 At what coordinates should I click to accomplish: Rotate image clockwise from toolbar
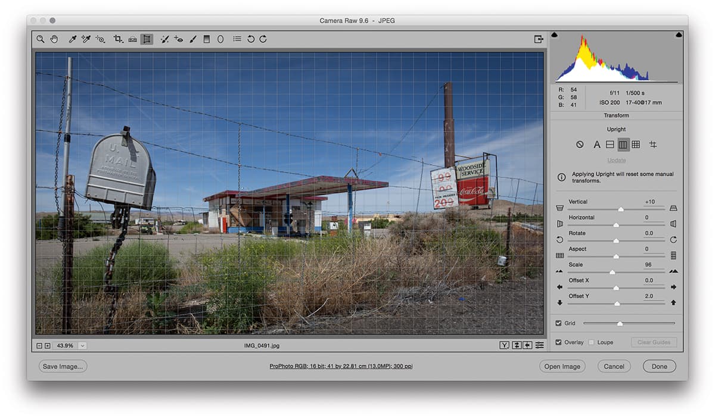coord(263,39)
